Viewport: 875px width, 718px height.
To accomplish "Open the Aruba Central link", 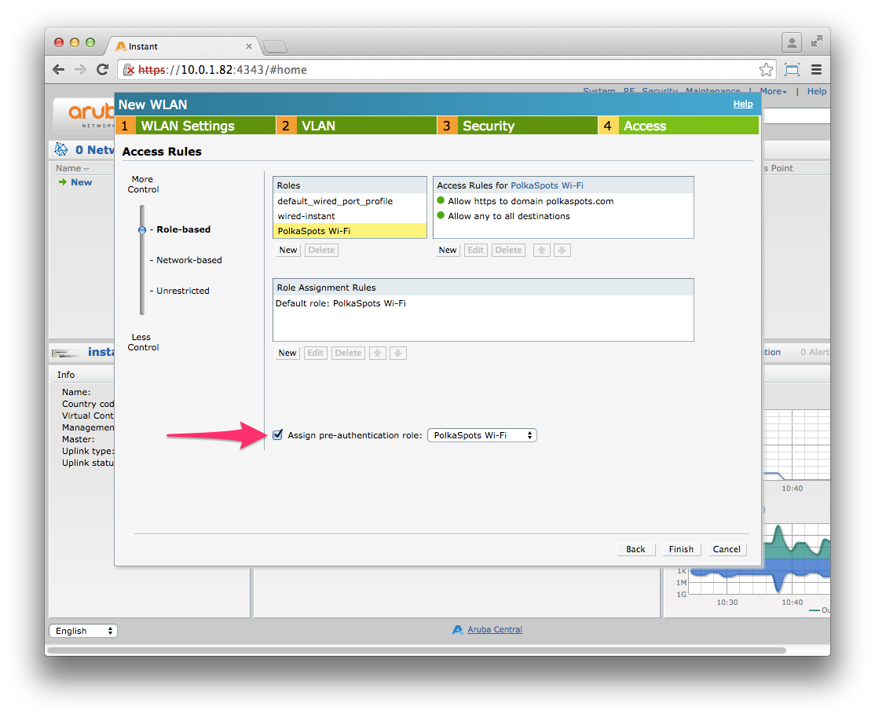I will pos(495,630).
